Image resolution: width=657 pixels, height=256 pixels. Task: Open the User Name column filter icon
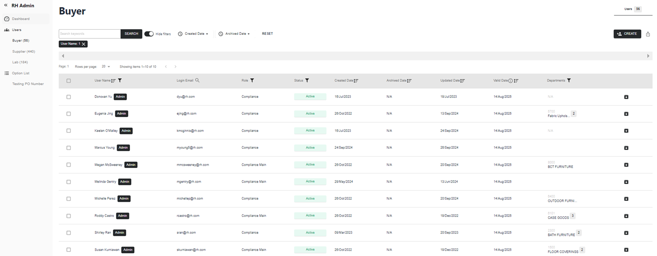[x=120, y=80]
